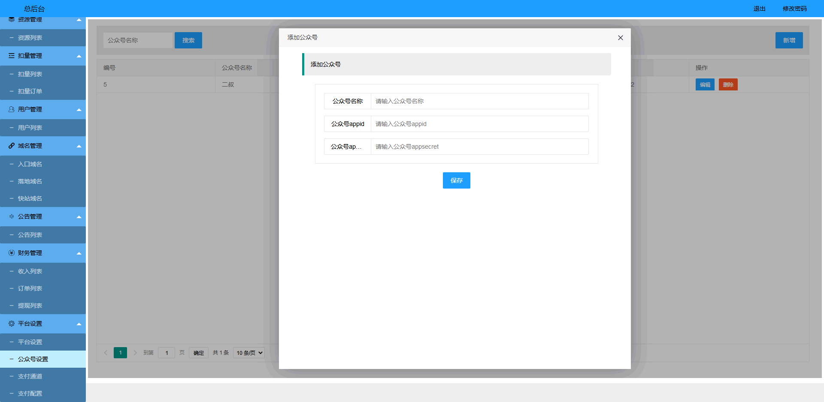Click the 域名管理 link icon
This screenshot has height=402, width=824.
(12, 146)
